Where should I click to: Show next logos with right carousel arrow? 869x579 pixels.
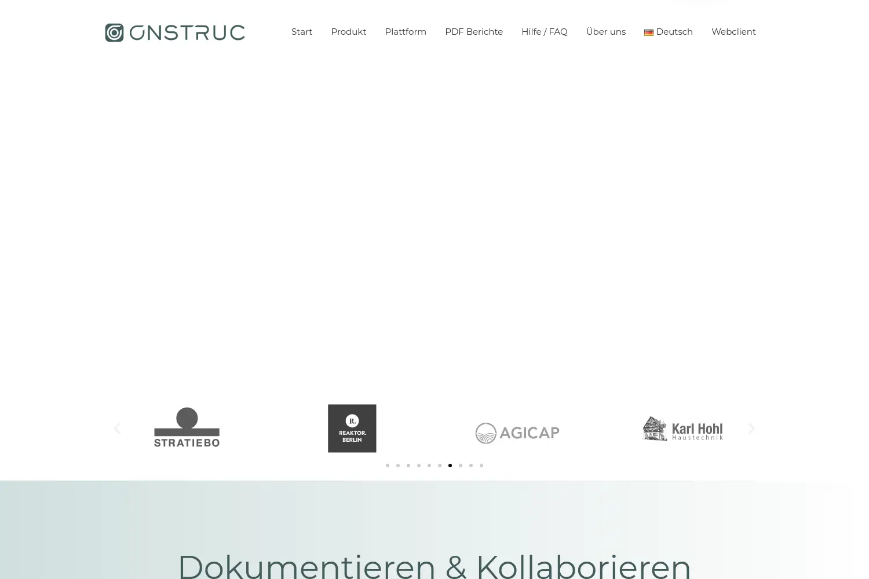click(751, 428)
